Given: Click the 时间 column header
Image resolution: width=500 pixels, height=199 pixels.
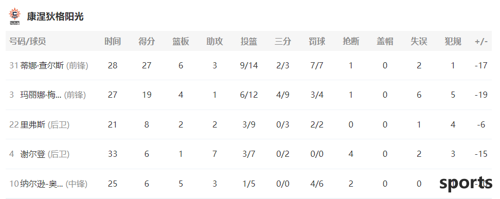Looking at the screenshot, I should tap(113, 41).
